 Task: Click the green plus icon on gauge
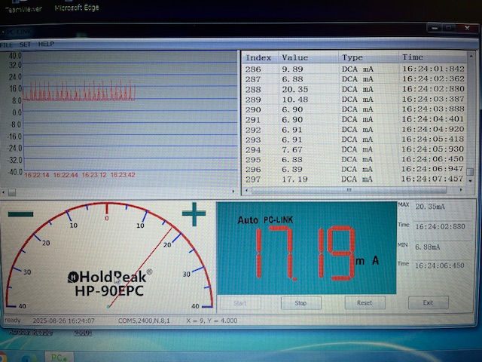(194, 213)
